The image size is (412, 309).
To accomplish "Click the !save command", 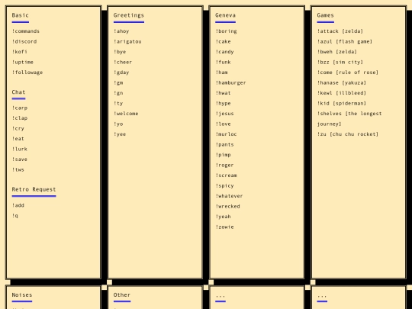I will [x=20, y=159].
